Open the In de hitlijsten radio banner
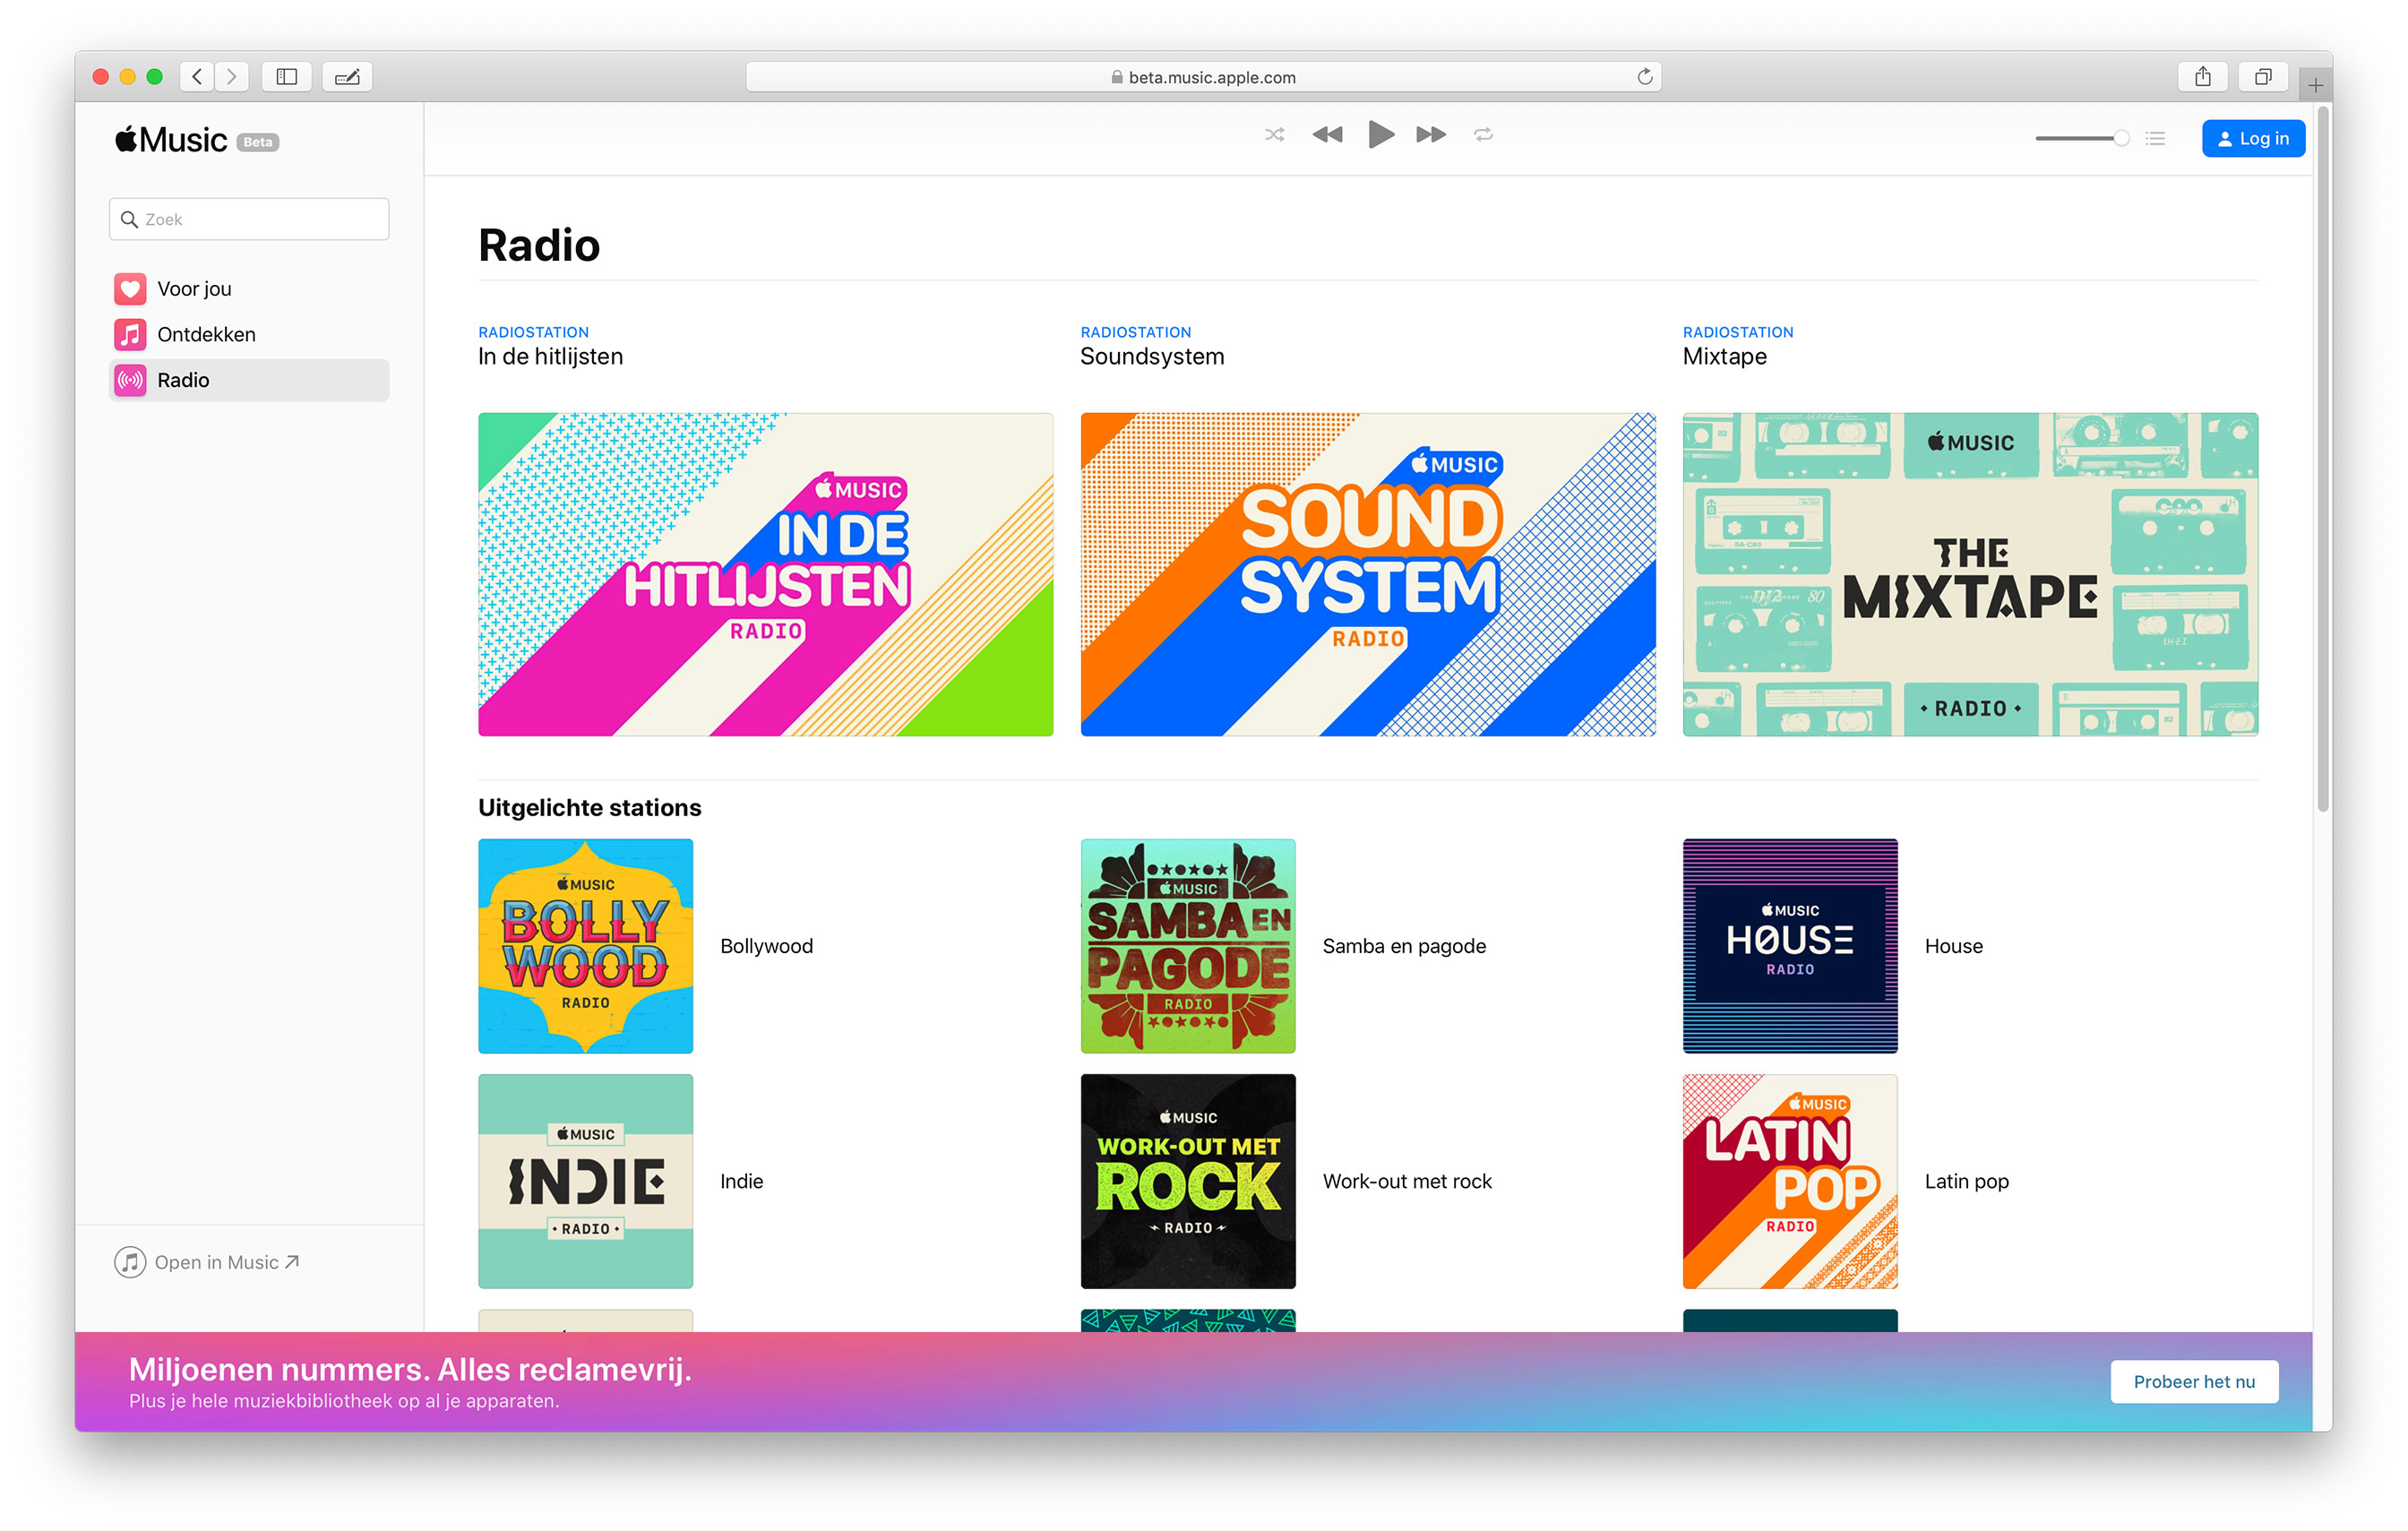 tap(765, 574)
